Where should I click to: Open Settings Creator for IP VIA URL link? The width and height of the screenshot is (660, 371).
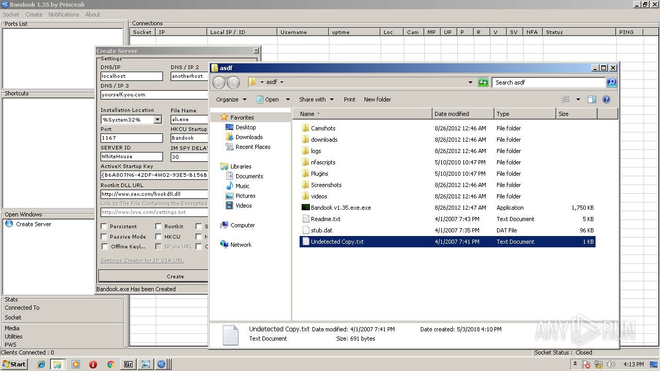tap(142, 261)
